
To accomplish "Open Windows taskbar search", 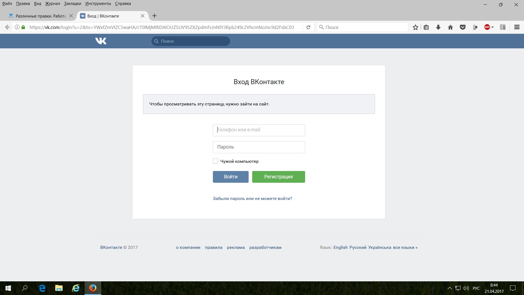I will click(x=25, y=288).
